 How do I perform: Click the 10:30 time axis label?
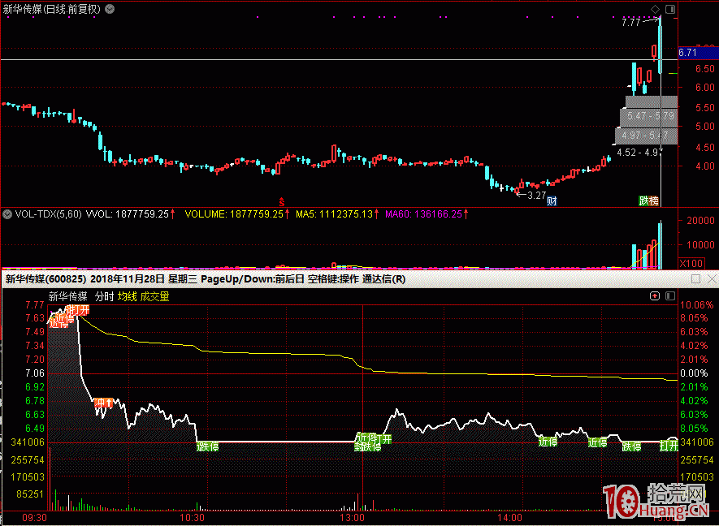point(193,518)
